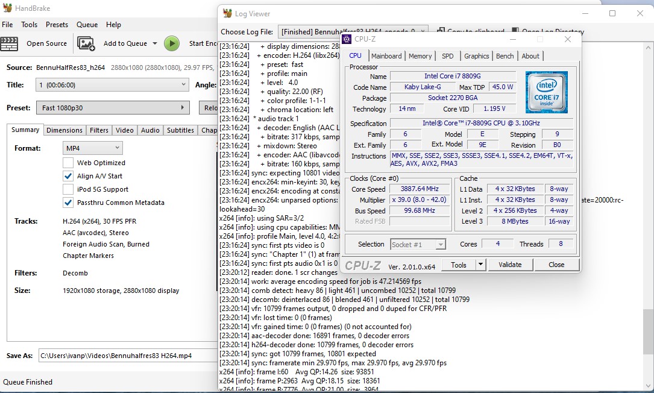Switch to the Filters tab

99,130
